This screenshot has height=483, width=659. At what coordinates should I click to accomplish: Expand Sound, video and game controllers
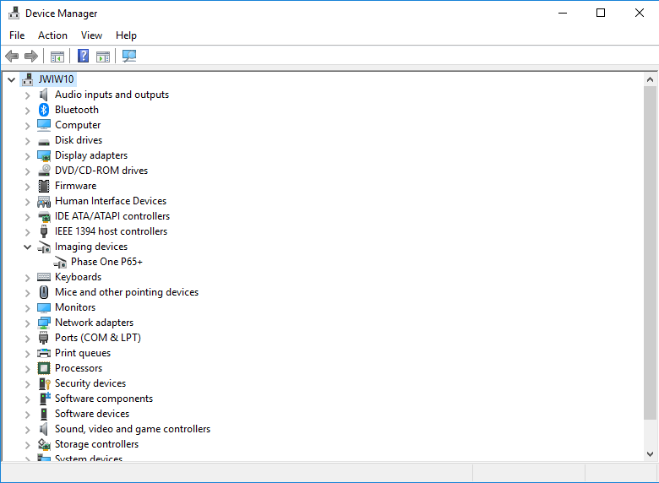coord(27,430)
